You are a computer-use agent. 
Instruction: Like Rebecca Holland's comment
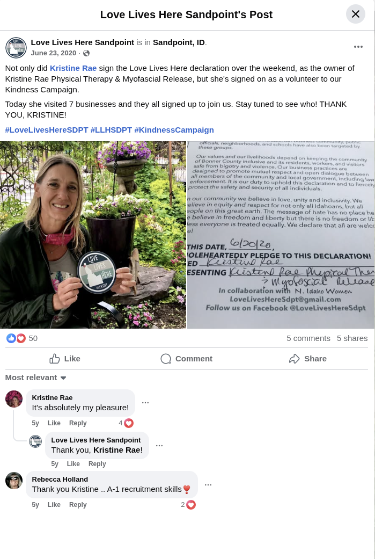coord(54,505)
